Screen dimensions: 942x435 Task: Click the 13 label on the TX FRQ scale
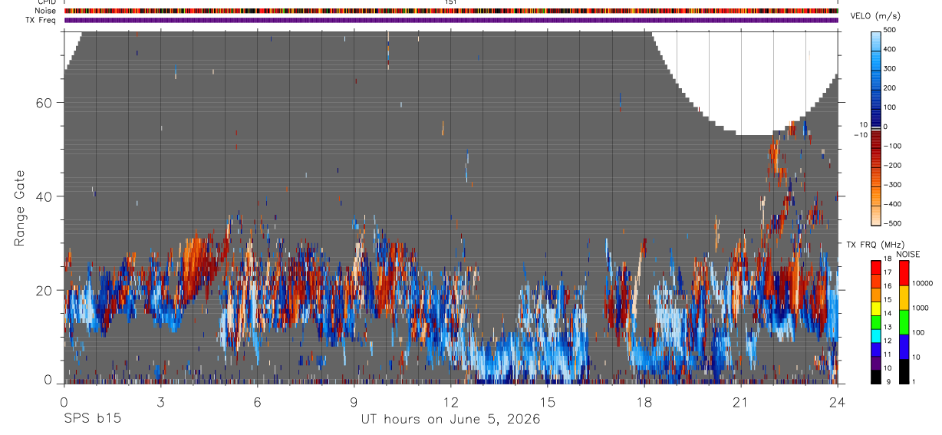click(x=888, y=328)
